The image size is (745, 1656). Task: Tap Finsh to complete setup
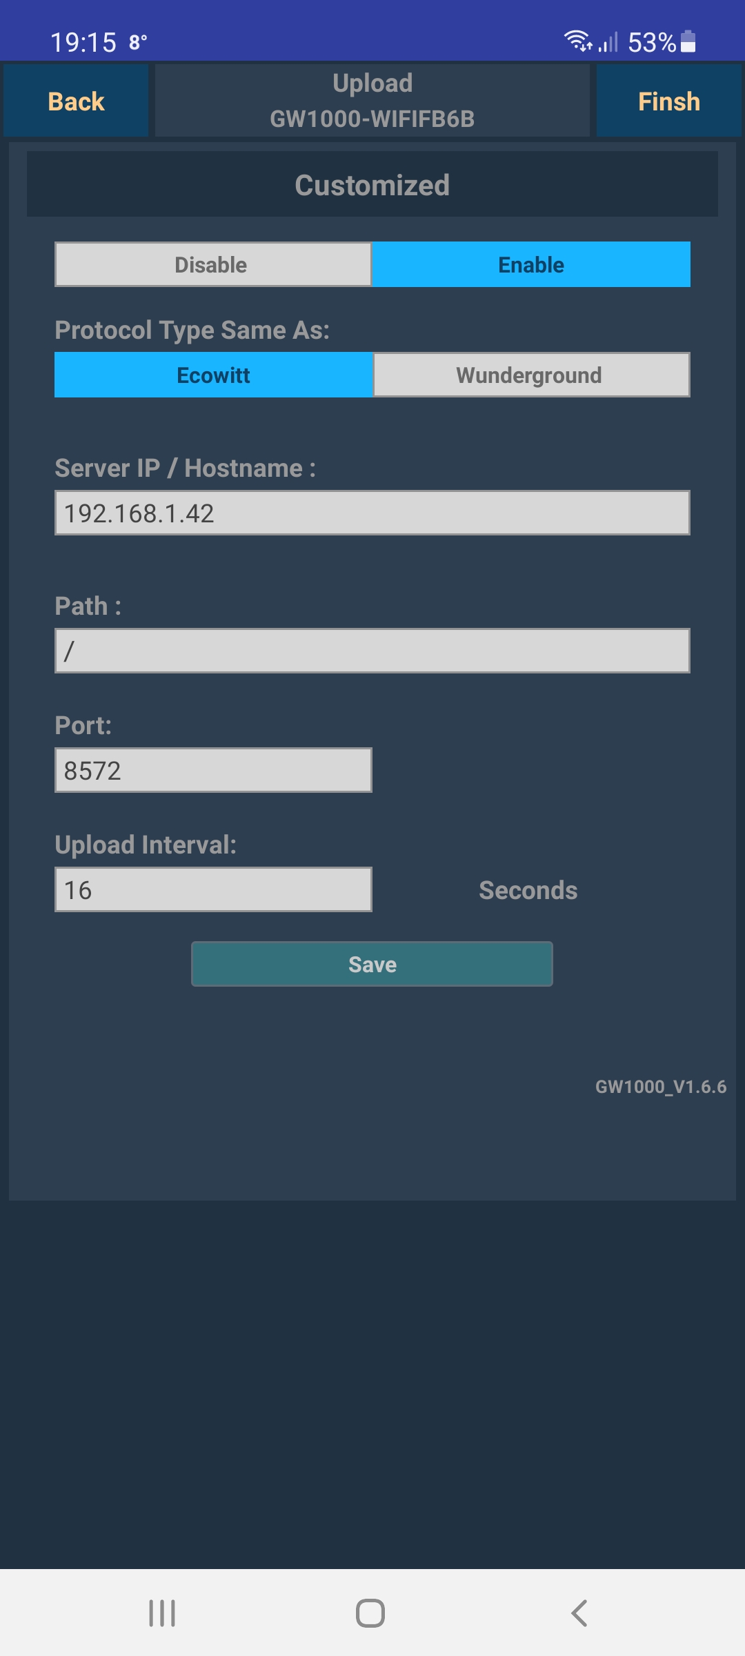click(668, 101)
